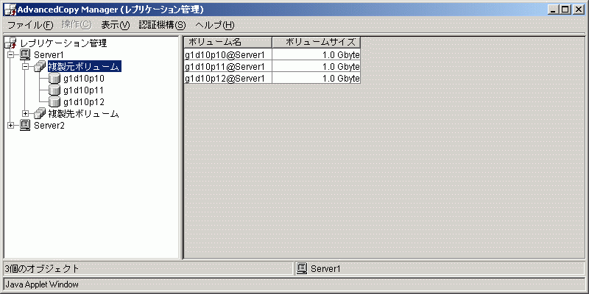Image resolution: width=589 pixels, height=294 pixels.
Task: Click the 複製先ボリューム volumes icon
Action: 40,114
